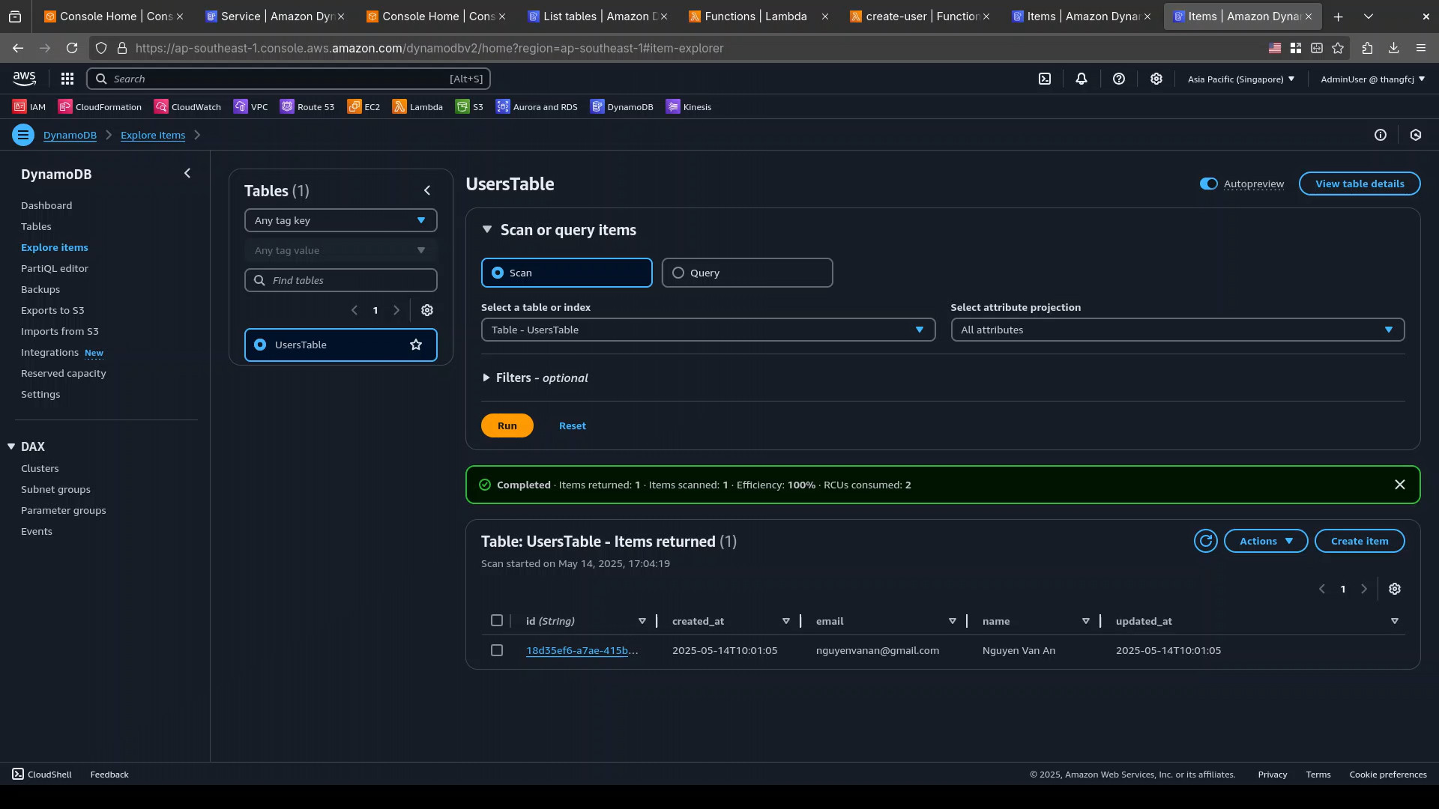Open notifications bell
The height and width of the screenshot is (809, 1439).
pos(1081,79)
